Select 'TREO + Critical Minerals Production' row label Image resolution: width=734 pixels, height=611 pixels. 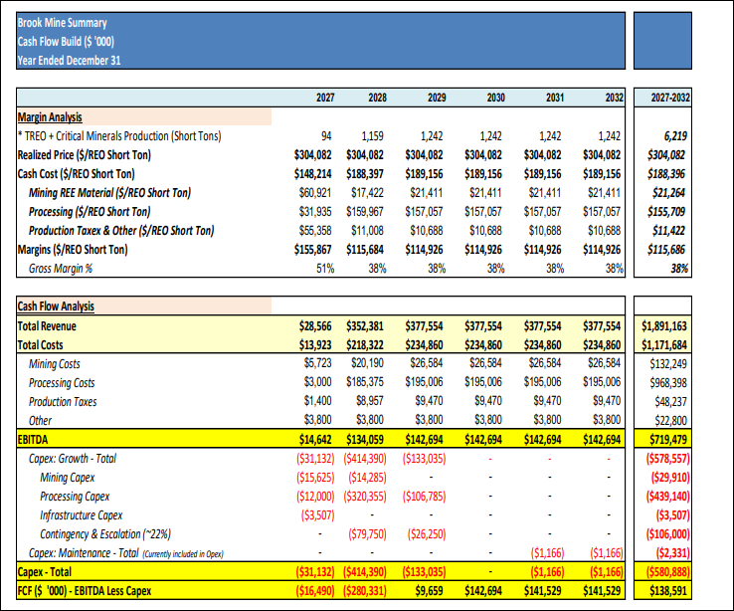click(x=119, y=136)
